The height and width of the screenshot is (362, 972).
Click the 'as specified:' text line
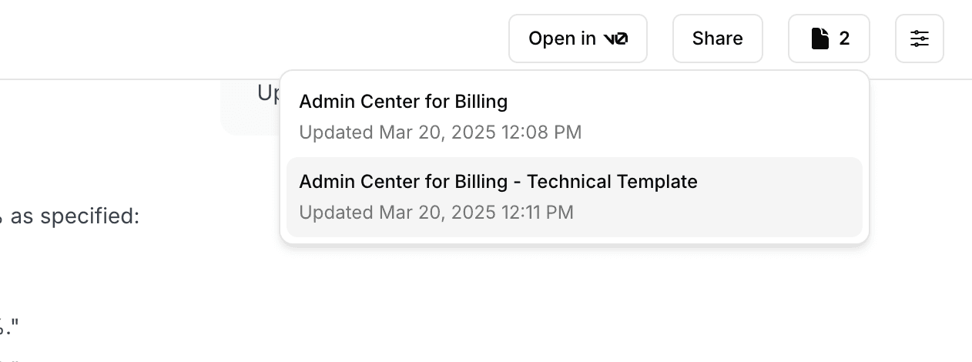(x=75, y=216)
